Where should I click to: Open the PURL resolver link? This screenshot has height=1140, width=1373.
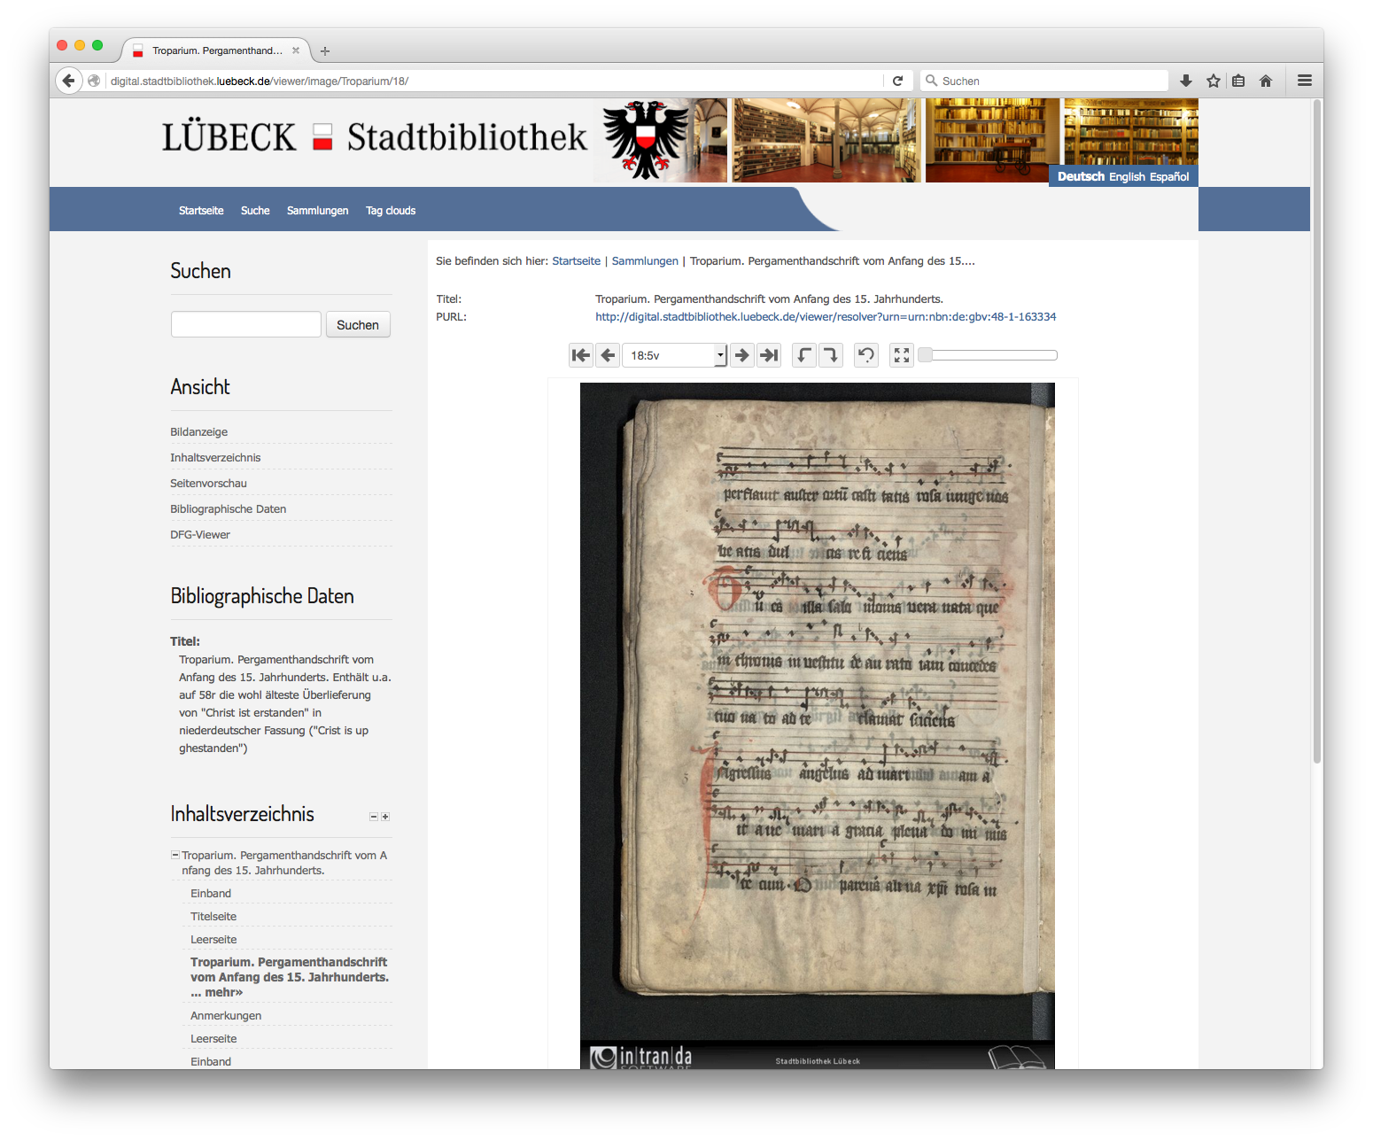point(826,316)
